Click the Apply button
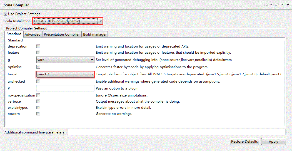Screen dimensions: 292x151 (x=274, y=142)
